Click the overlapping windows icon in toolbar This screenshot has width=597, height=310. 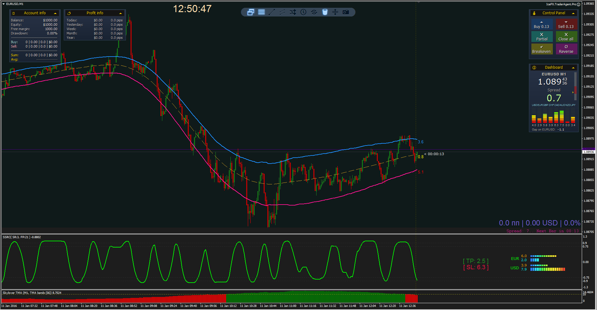click(251, 12)
